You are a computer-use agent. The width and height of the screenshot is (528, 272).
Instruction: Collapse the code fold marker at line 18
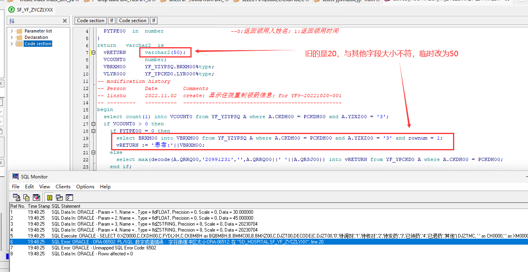pyautogui.click(x=94, y=131)
